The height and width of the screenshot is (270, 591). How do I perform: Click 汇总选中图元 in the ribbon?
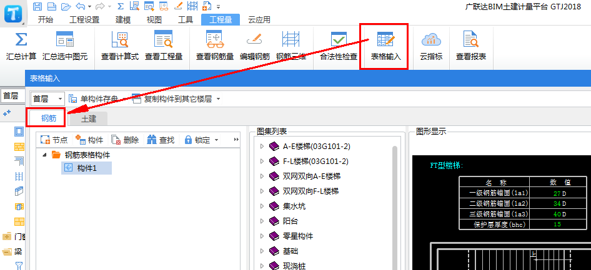pos(64,46)
